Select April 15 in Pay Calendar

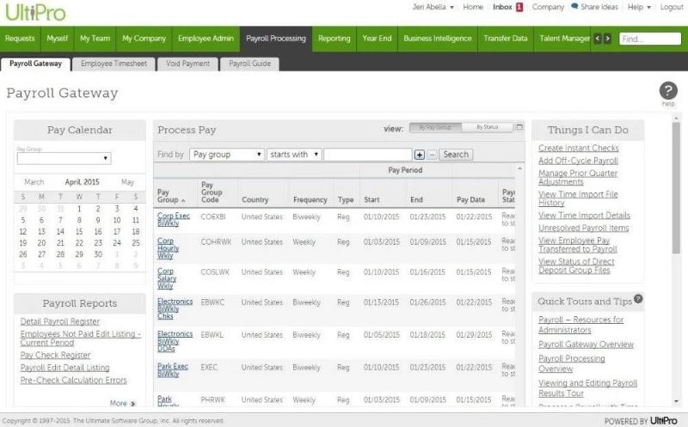(x=79, y=231)
